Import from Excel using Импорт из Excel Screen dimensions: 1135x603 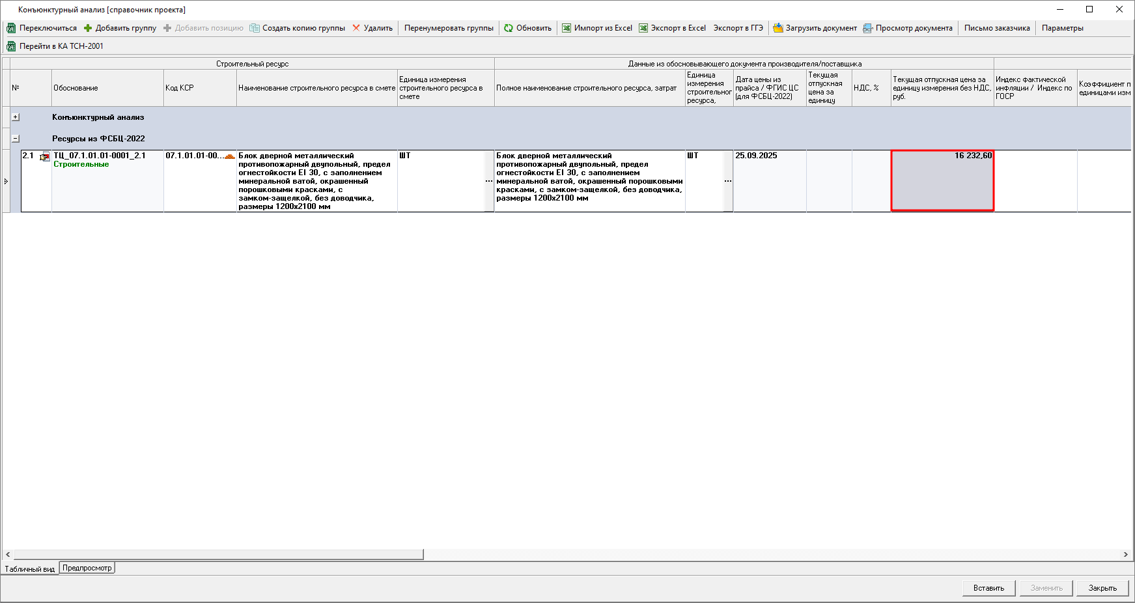(567, 28)
